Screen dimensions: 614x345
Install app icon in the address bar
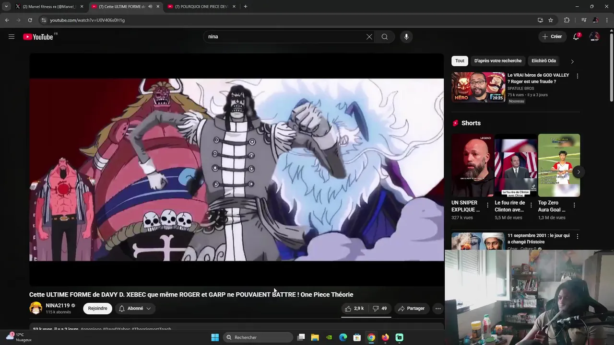540,20
